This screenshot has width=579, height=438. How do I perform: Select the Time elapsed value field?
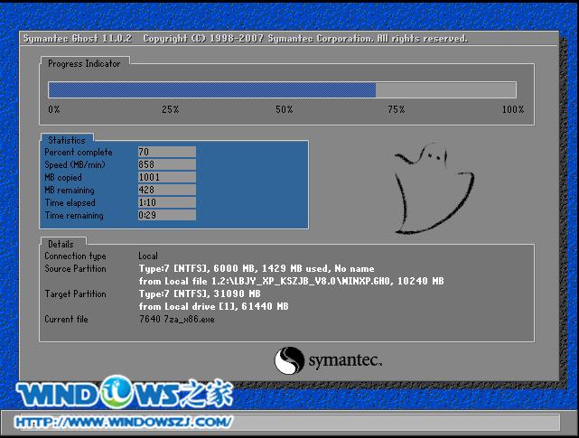[166, 202]
